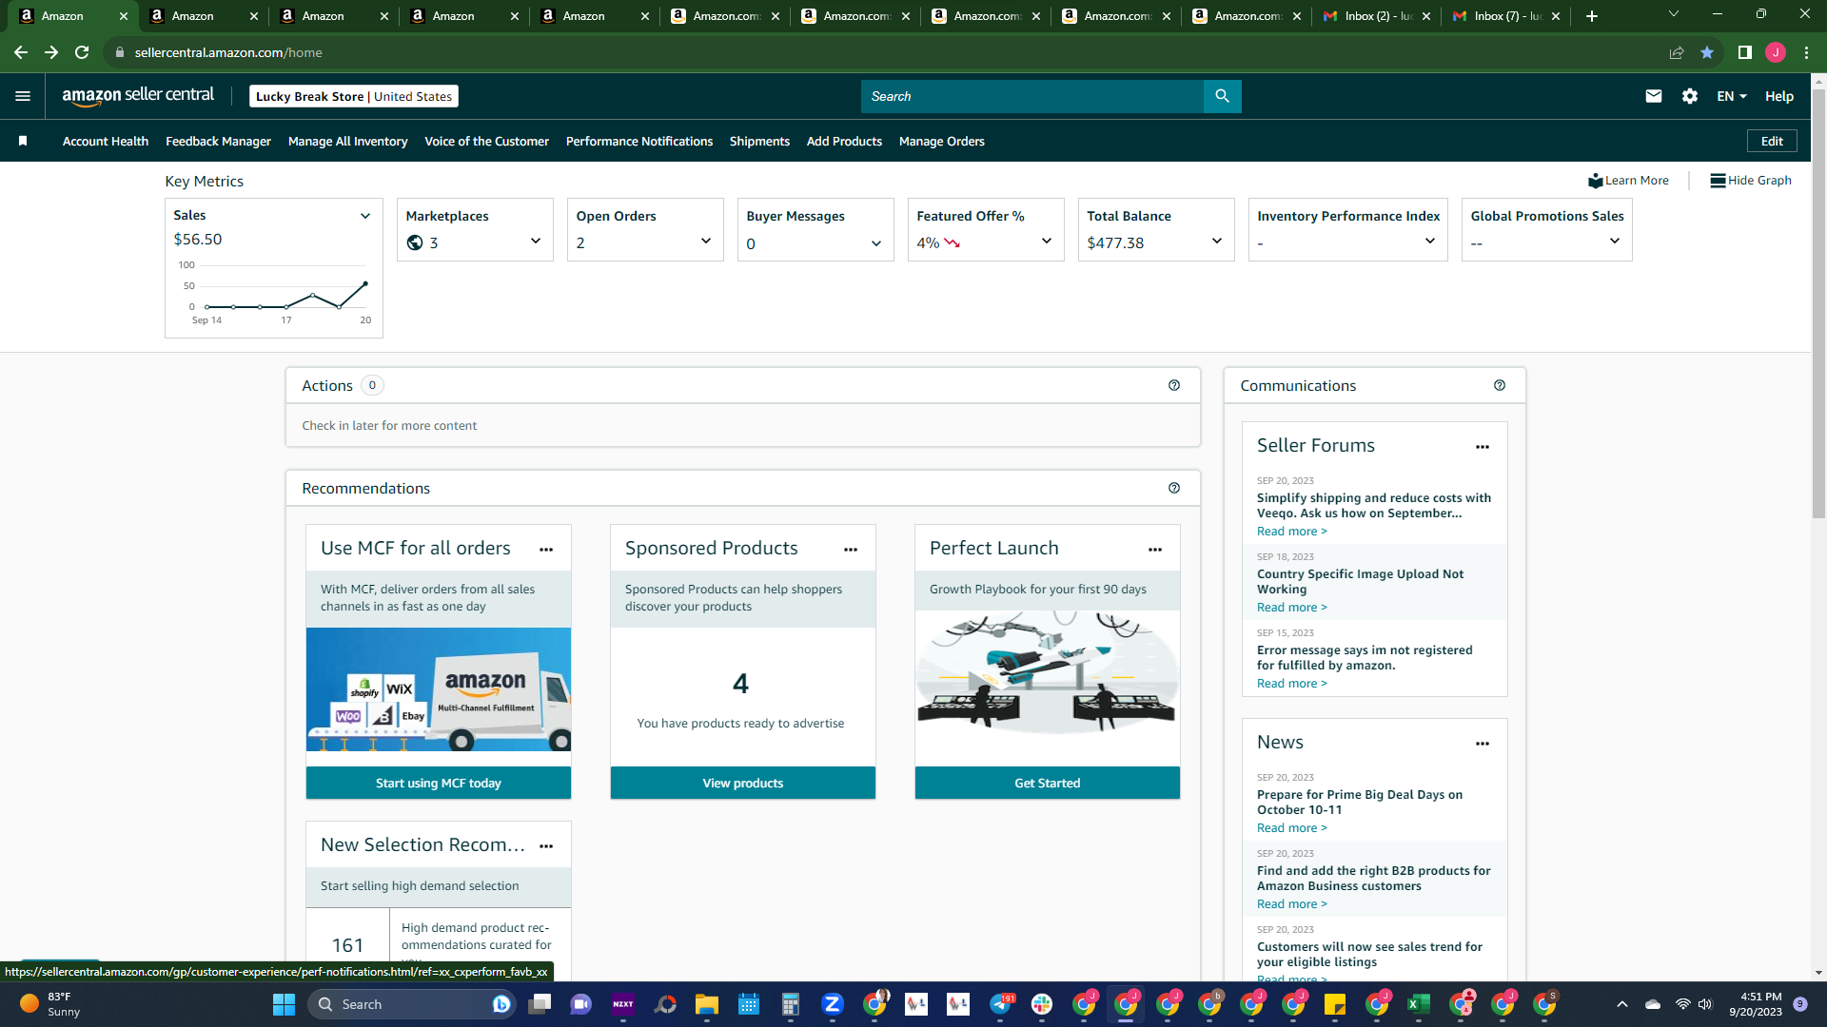Click the Edit favorites bar button
This screenshot has height=1027, width=1827.
(x=1772, y=141)
